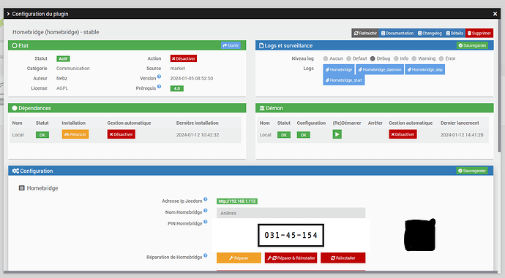
Task: Select the Aucun log level
Action: 326,59
